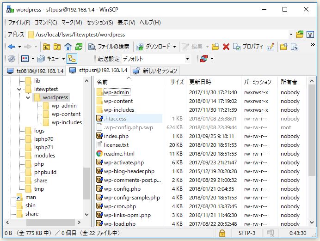Open synchronize dropdown arrow
Viewport: 320px width, 241px height.
[x=212, y=59]
